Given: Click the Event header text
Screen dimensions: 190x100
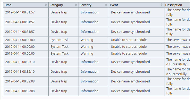Looking at the screenshot, I should click(114, 5).
